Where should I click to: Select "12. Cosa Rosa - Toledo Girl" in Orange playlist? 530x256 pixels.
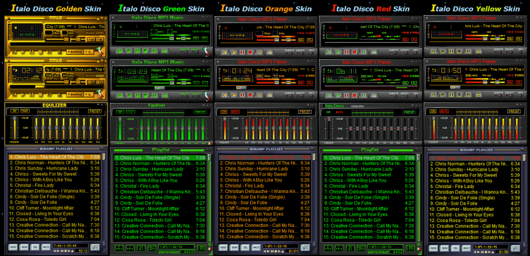point(265,219)
